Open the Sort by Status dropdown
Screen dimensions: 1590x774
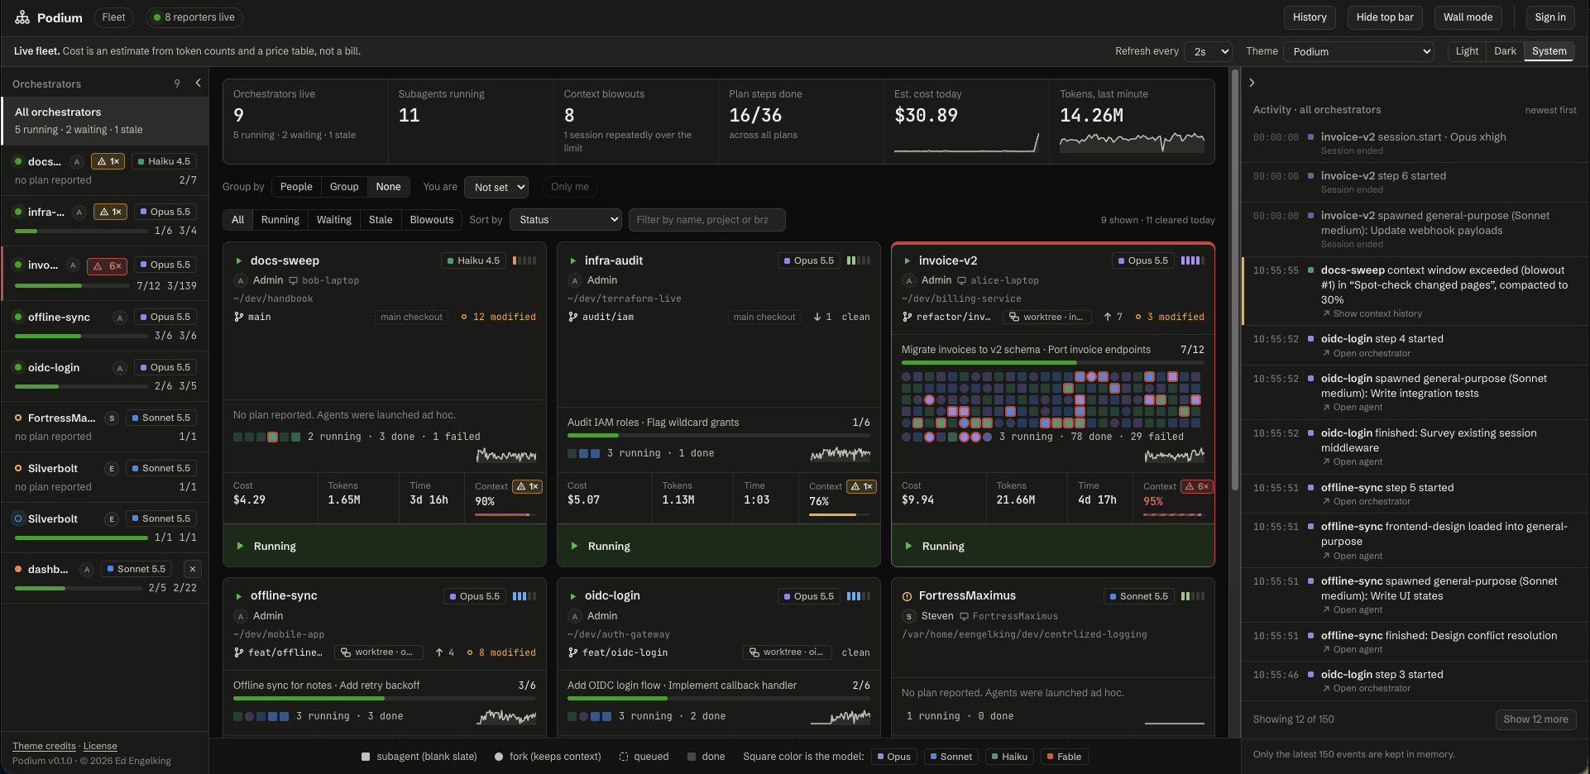tap(566, 220)
